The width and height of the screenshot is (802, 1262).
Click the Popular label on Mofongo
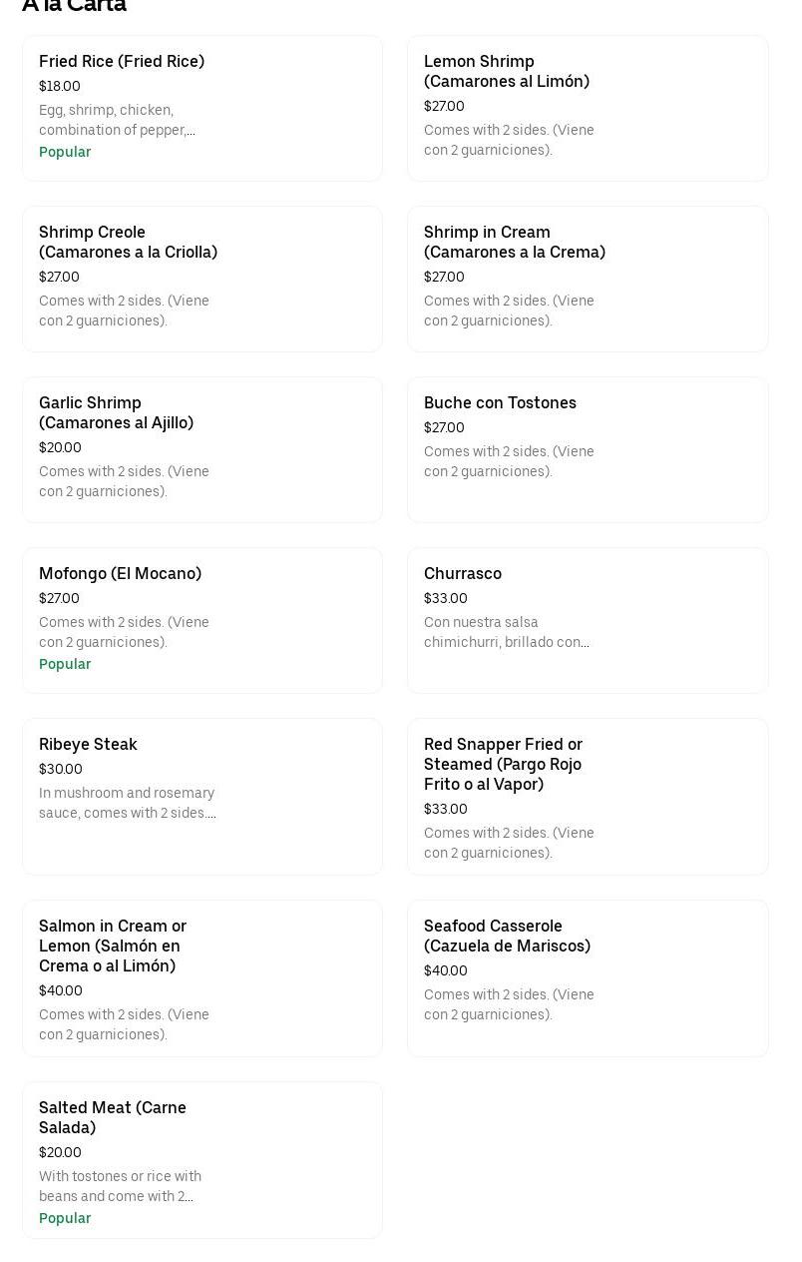pyautogui.click(x=65, y=665)
